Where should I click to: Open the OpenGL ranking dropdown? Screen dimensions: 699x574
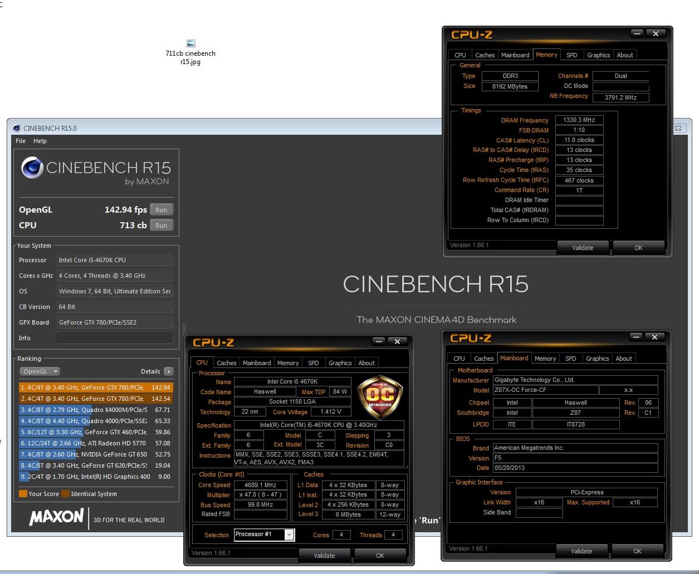pyautogui.click(x=40, y=371)
